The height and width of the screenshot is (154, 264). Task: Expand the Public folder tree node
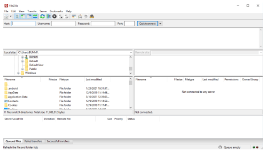pyautogui.click(x=22, y=69)
